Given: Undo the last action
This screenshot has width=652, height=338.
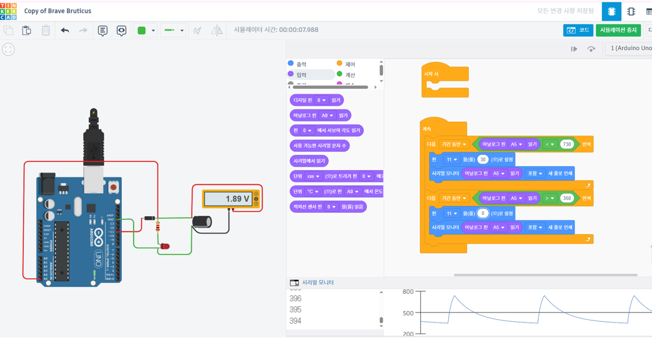Looking at the screenshot, I should [65, 30].
